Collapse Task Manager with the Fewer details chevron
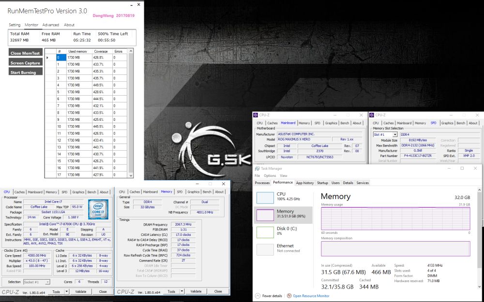 pos(258,296)
